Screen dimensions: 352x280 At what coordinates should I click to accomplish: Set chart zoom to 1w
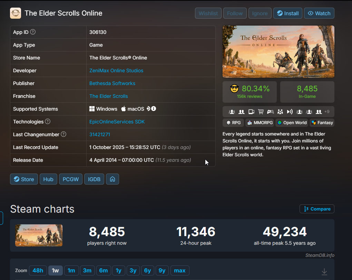click(x=56, y=270)
